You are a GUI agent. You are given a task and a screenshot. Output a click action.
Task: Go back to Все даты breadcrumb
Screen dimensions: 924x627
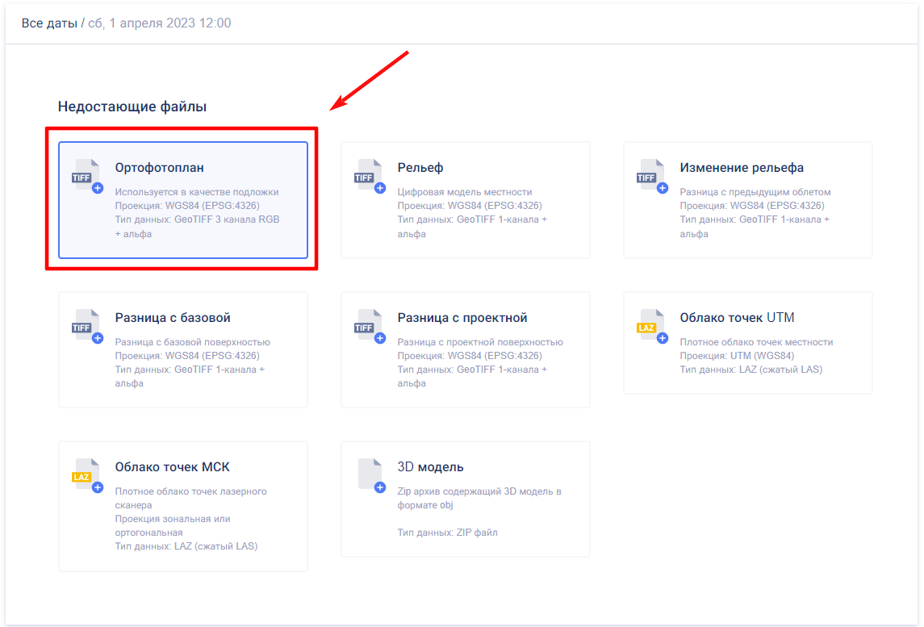(x=49, y=23)
